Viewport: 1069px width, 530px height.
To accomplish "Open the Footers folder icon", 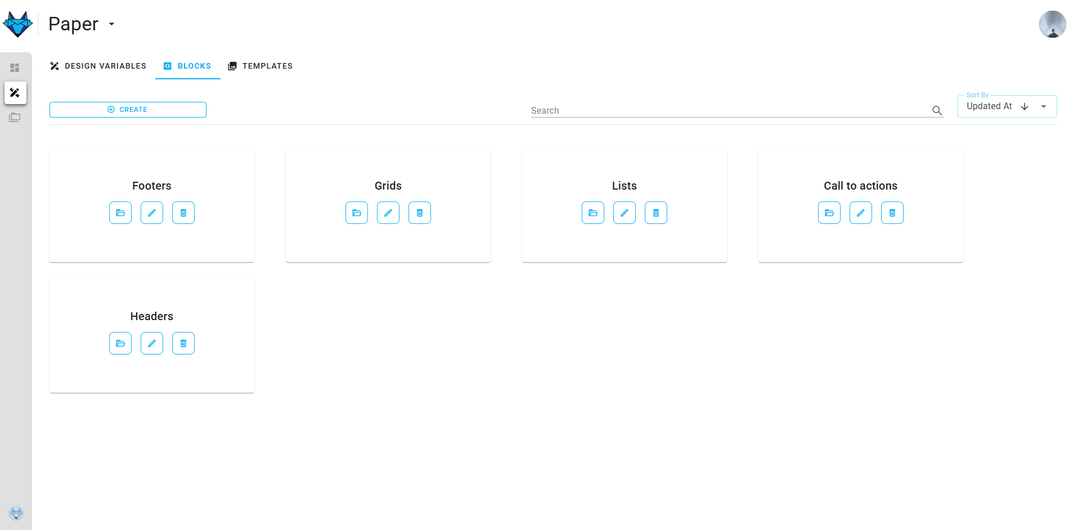I will tap(120, 213).
